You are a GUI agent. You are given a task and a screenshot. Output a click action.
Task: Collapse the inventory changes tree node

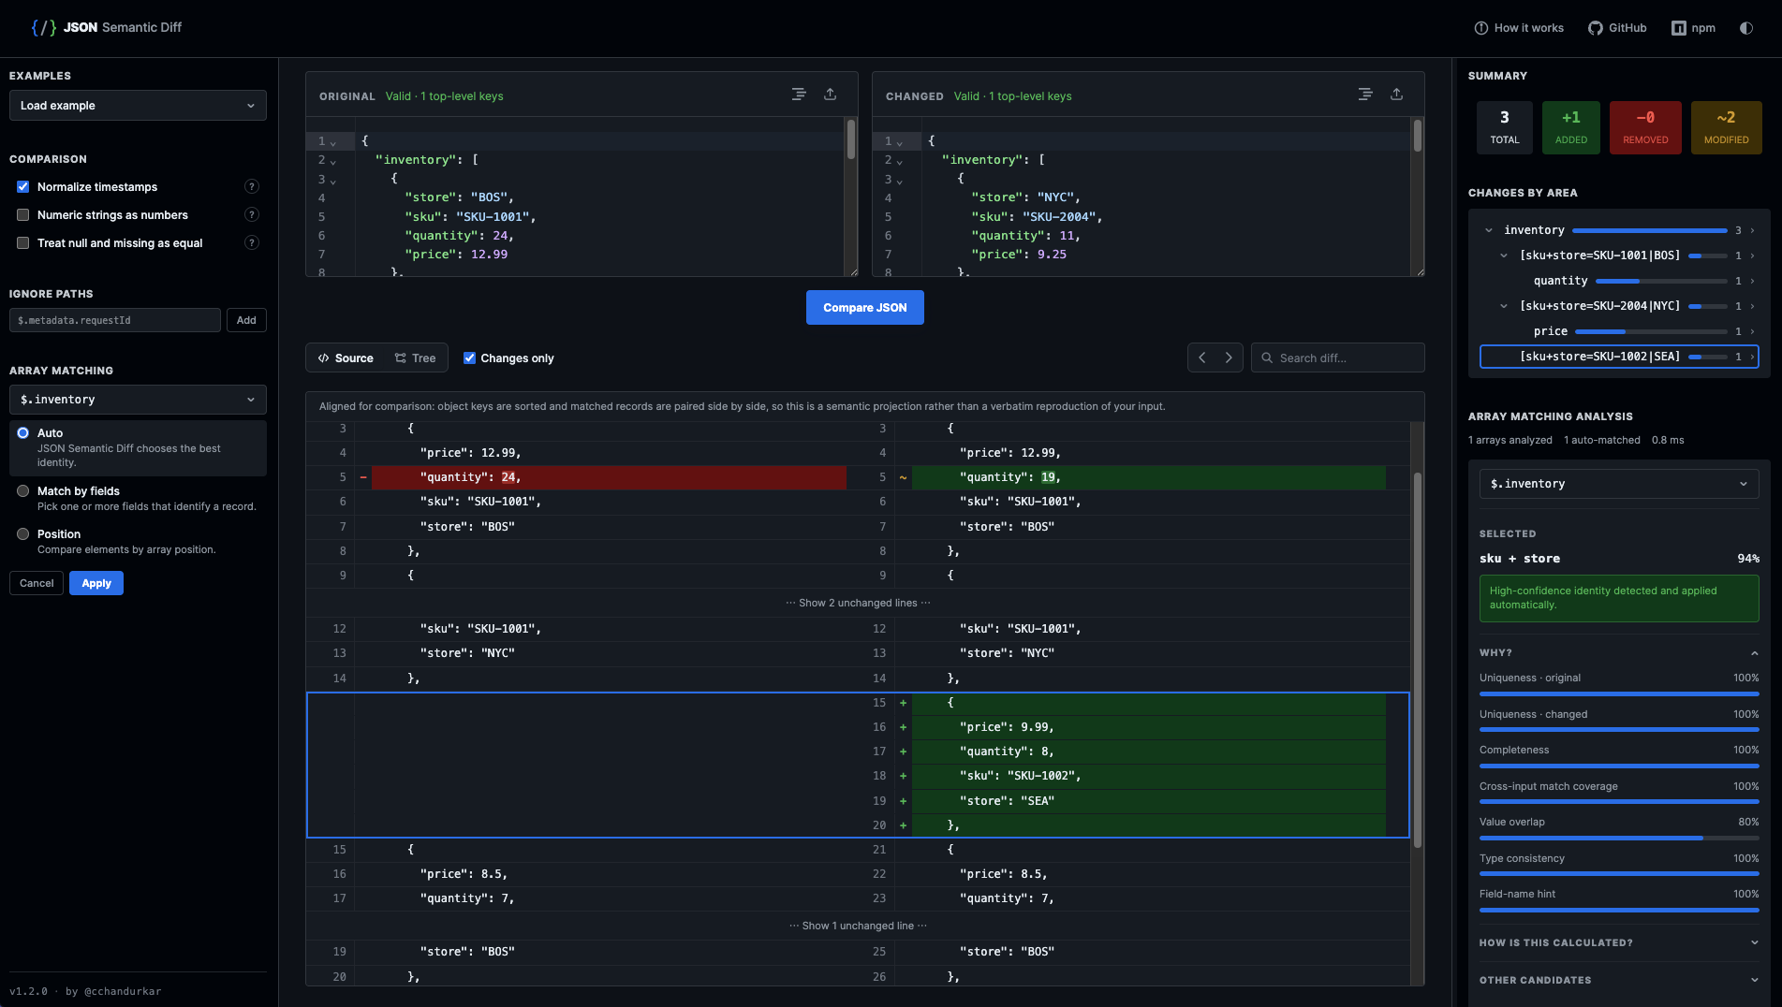tap(1489, 230)
